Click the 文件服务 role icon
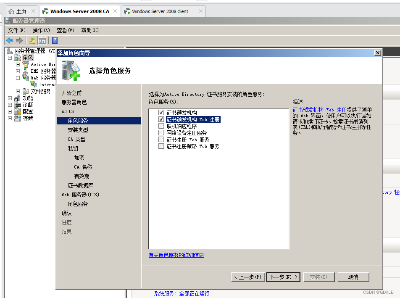Viewport: 400px width, 298px height. click(x=26, y=91)
